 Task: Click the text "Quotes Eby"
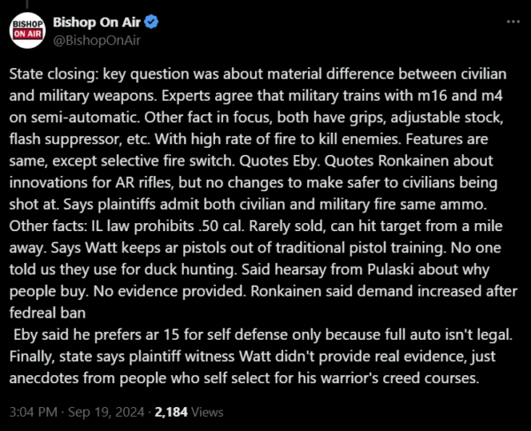(x=279, y=161)
